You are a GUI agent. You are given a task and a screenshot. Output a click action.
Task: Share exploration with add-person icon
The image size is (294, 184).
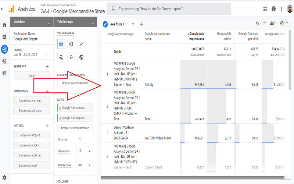tap(272, 23)
